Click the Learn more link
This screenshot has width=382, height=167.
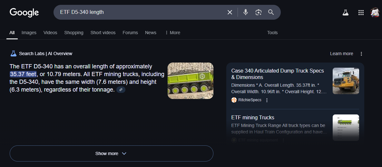(341, 54)
